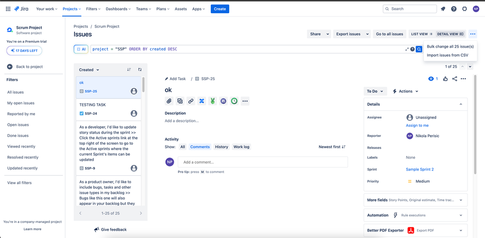Image resolution: width=485 pixels, height=238 pixels.
Task: Switch to LIST VIEW
Action: point(421,34)
